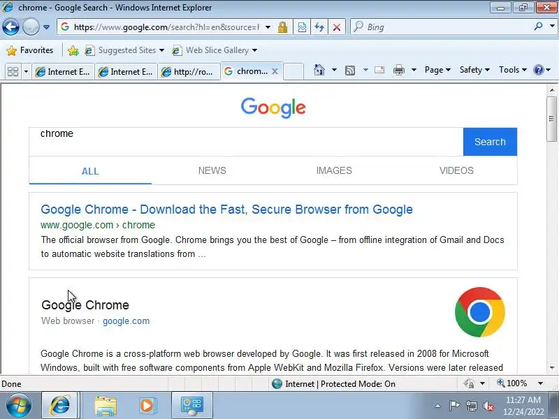
Task: Switch to second Internet E... tab
Action: (x=126, y=72)
